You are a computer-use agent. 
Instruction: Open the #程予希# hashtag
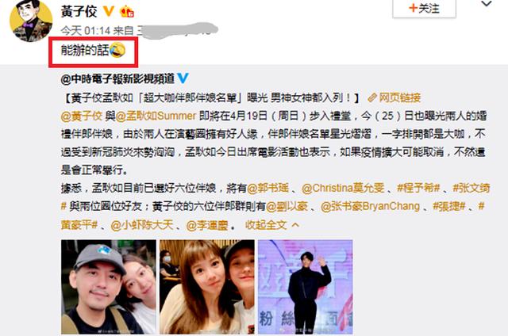[418, 188]
